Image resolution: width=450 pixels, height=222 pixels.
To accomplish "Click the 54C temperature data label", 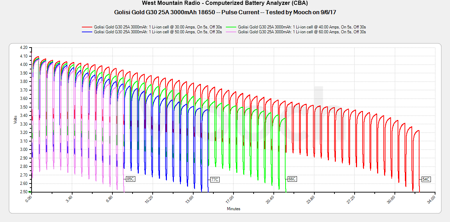I will click(x=426, y=179).
